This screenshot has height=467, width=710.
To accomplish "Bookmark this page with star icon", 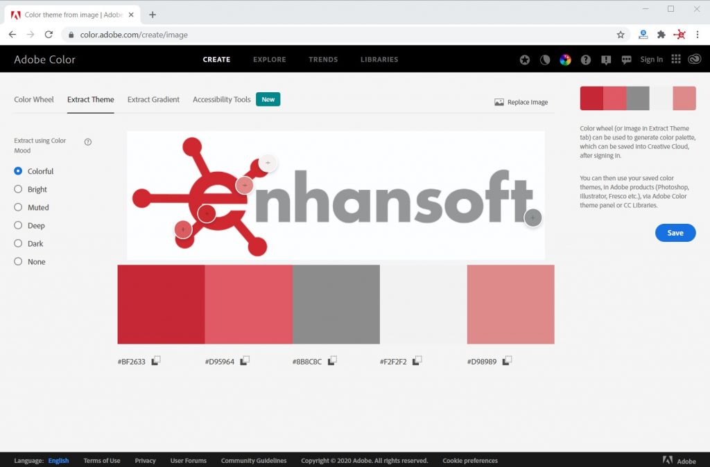I will pyautogui.click(x=621, y=35).
